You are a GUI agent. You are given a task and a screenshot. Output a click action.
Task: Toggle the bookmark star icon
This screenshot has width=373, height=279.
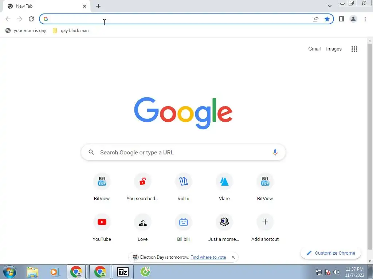(x=327, y=19)
